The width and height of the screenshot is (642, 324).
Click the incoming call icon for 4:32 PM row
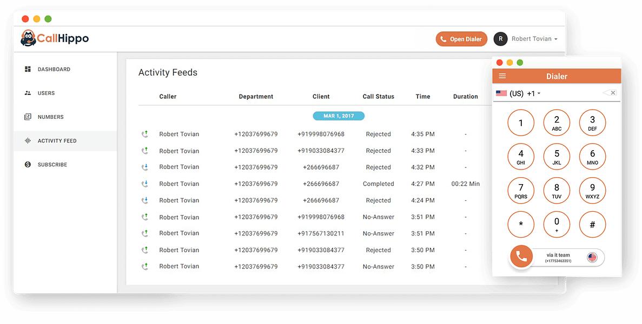[x=145, y=167]
